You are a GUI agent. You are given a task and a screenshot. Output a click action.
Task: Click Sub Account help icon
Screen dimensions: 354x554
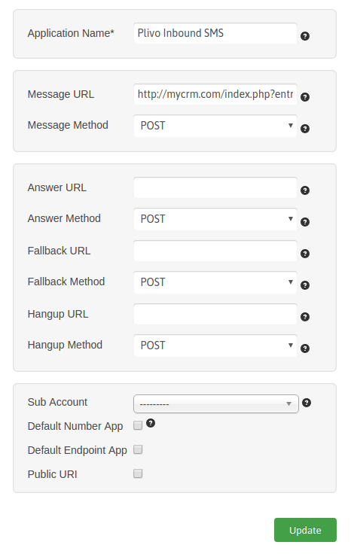(x=307, y=403)
